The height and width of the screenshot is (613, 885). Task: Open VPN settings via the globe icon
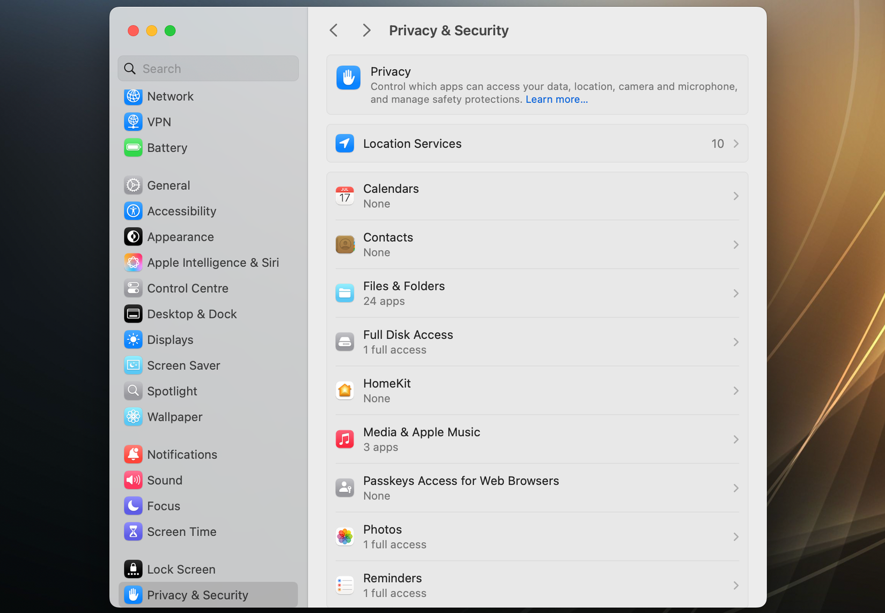coord(133,122)
